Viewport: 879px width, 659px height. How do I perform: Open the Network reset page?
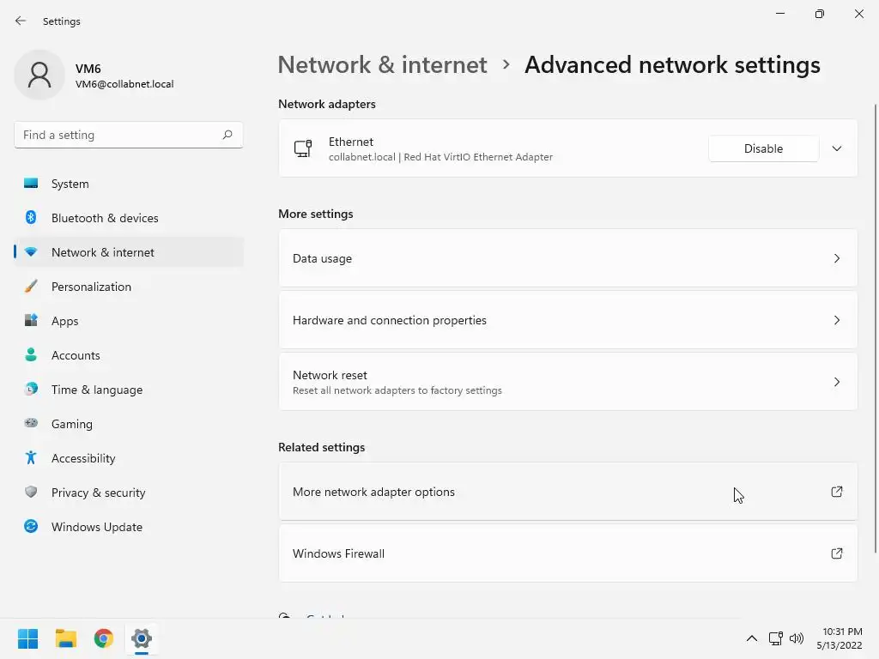567,382
